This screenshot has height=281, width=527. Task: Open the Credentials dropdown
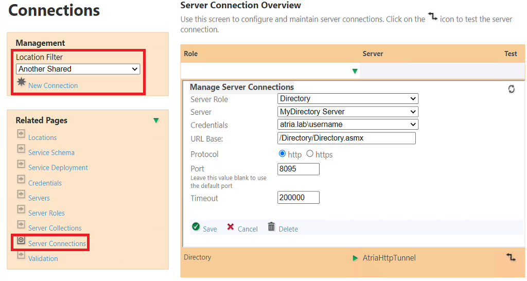[347, 124]
